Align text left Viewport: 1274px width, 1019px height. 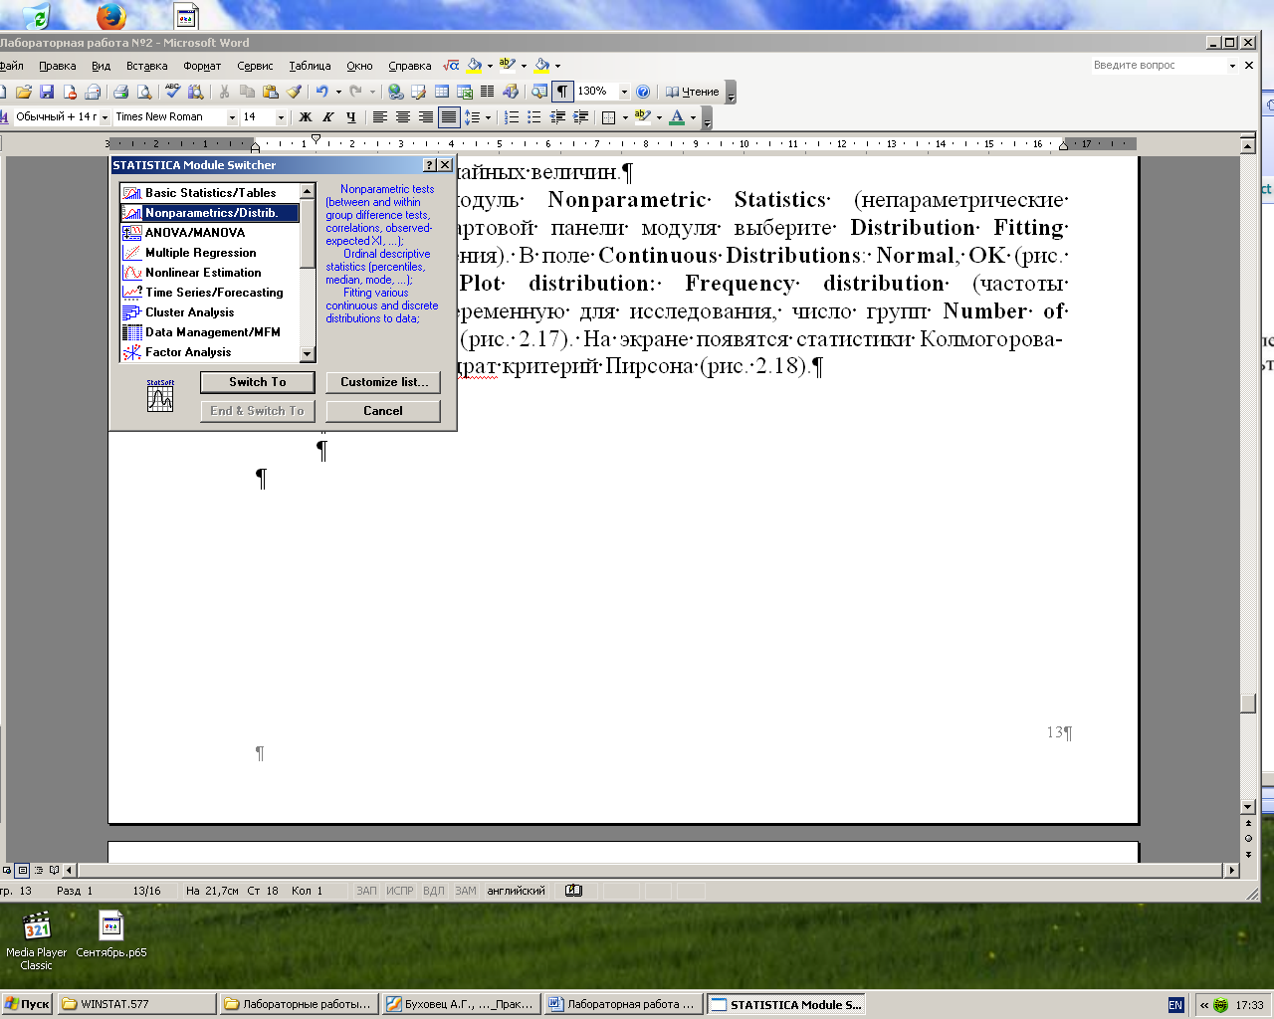point(379,117)
